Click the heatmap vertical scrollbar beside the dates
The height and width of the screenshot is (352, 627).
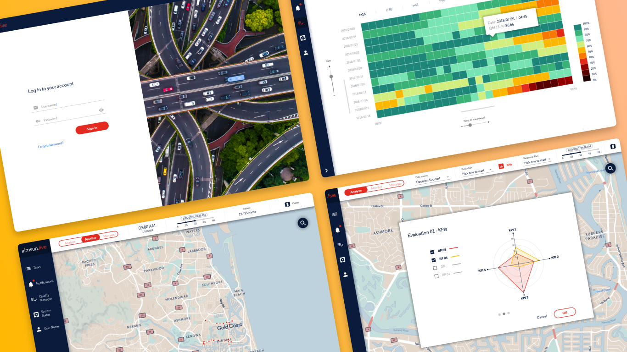point(347,96)
